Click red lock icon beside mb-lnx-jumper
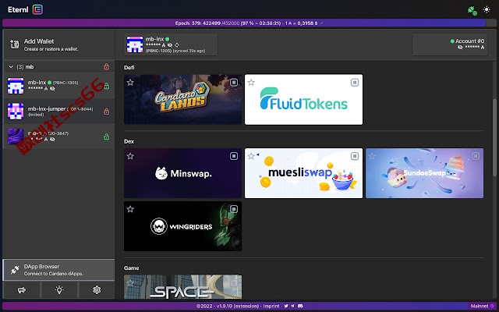The image size is (499, 312). [107, 112]
